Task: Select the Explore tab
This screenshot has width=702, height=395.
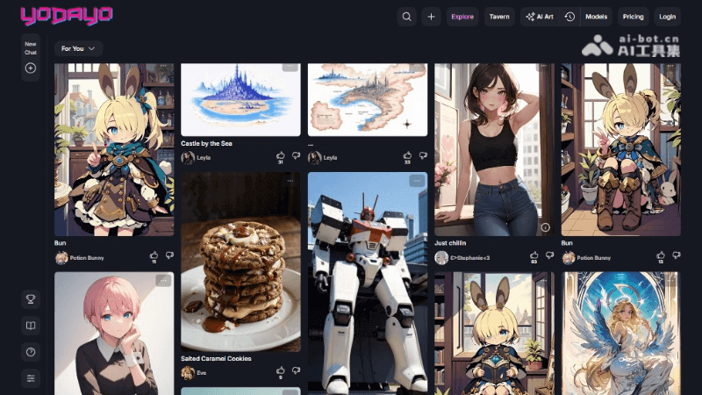Action: click(462, 17)
